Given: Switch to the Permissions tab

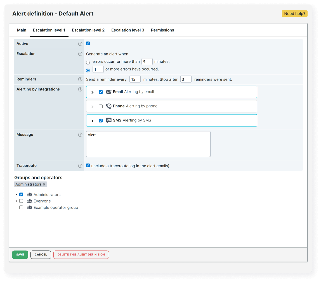Looking at the screenshot, I should click(x=162, y=30).
